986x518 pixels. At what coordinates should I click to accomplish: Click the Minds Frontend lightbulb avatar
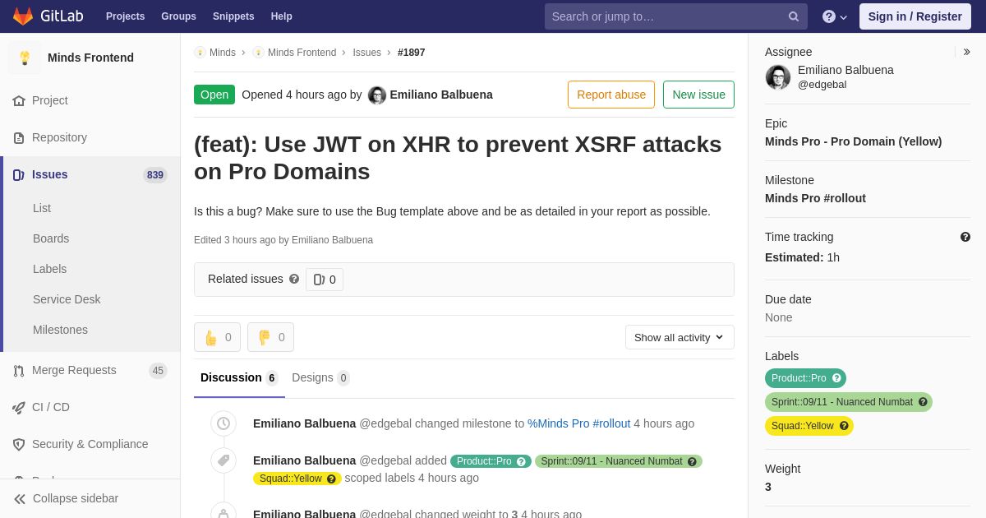[x=25, y=58]
